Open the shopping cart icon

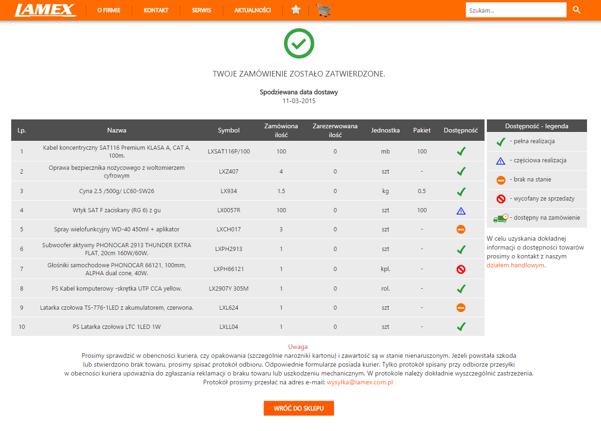coord(323,10)
